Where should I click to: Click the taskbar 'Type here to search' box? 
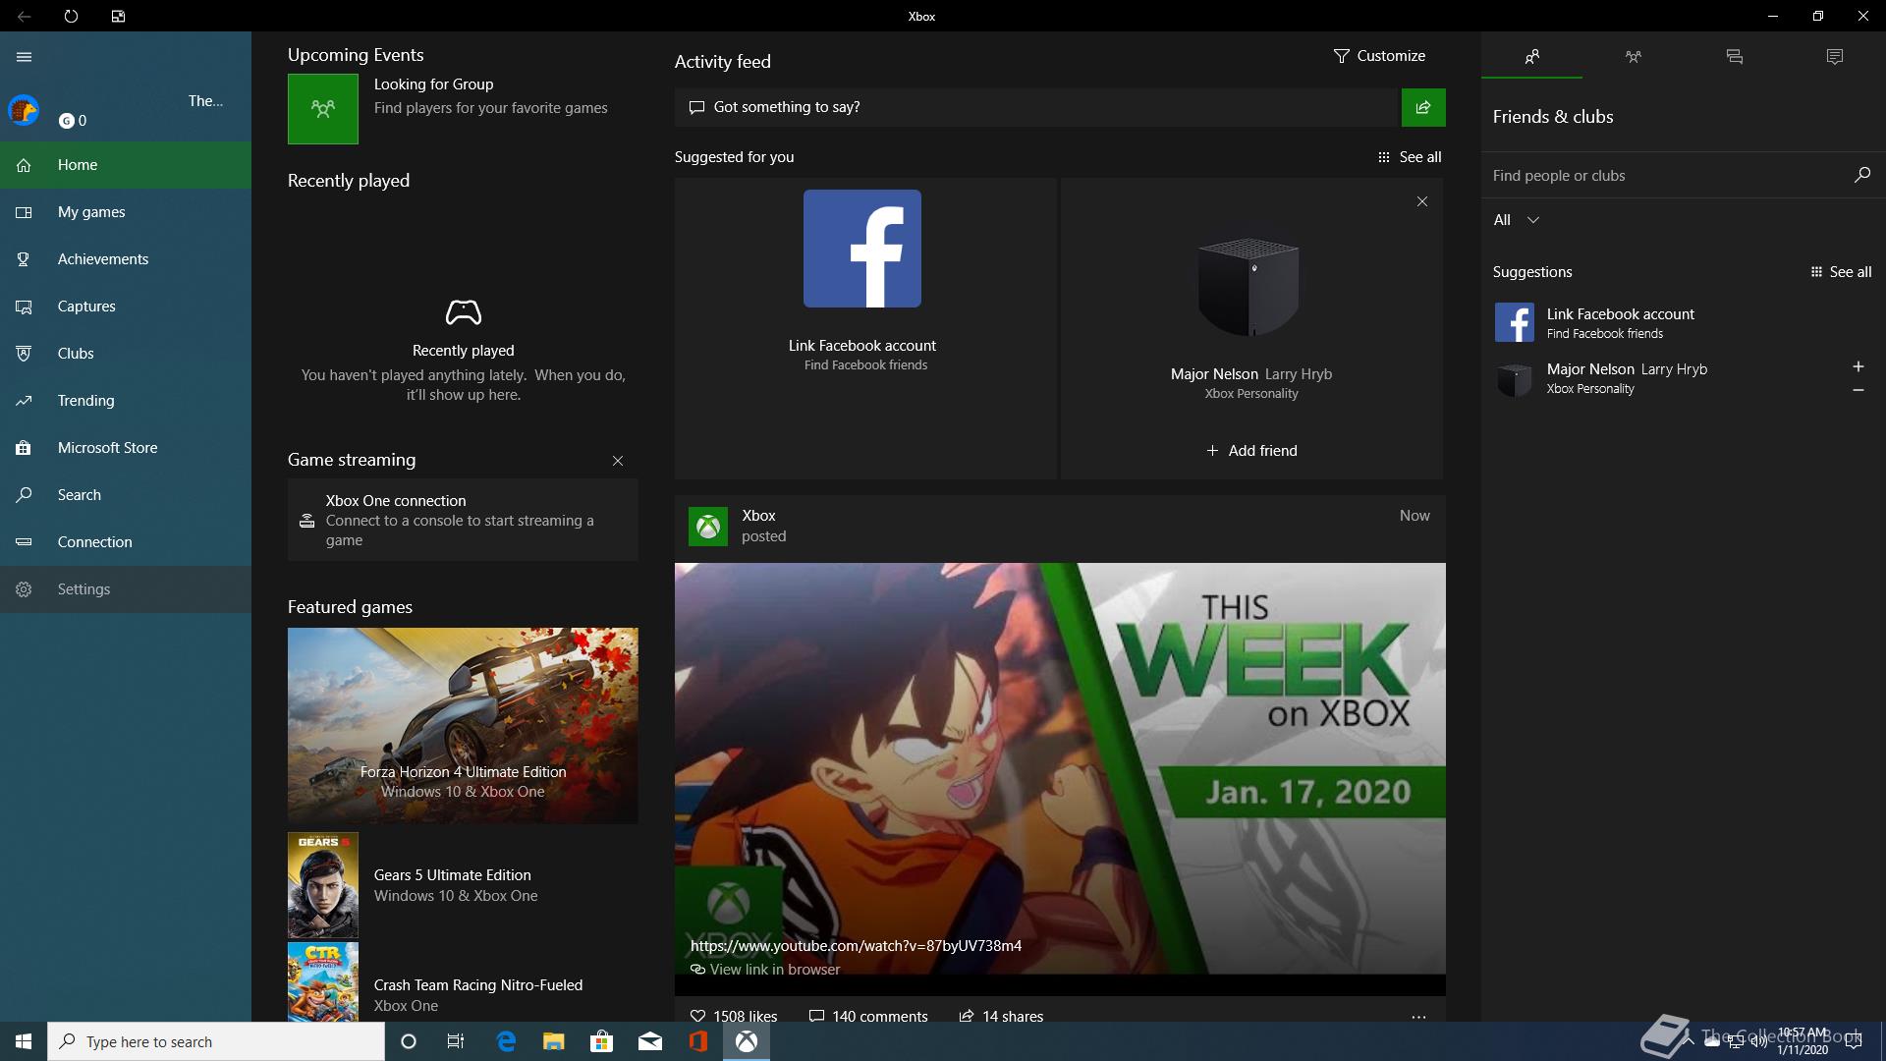(216, 1041)
